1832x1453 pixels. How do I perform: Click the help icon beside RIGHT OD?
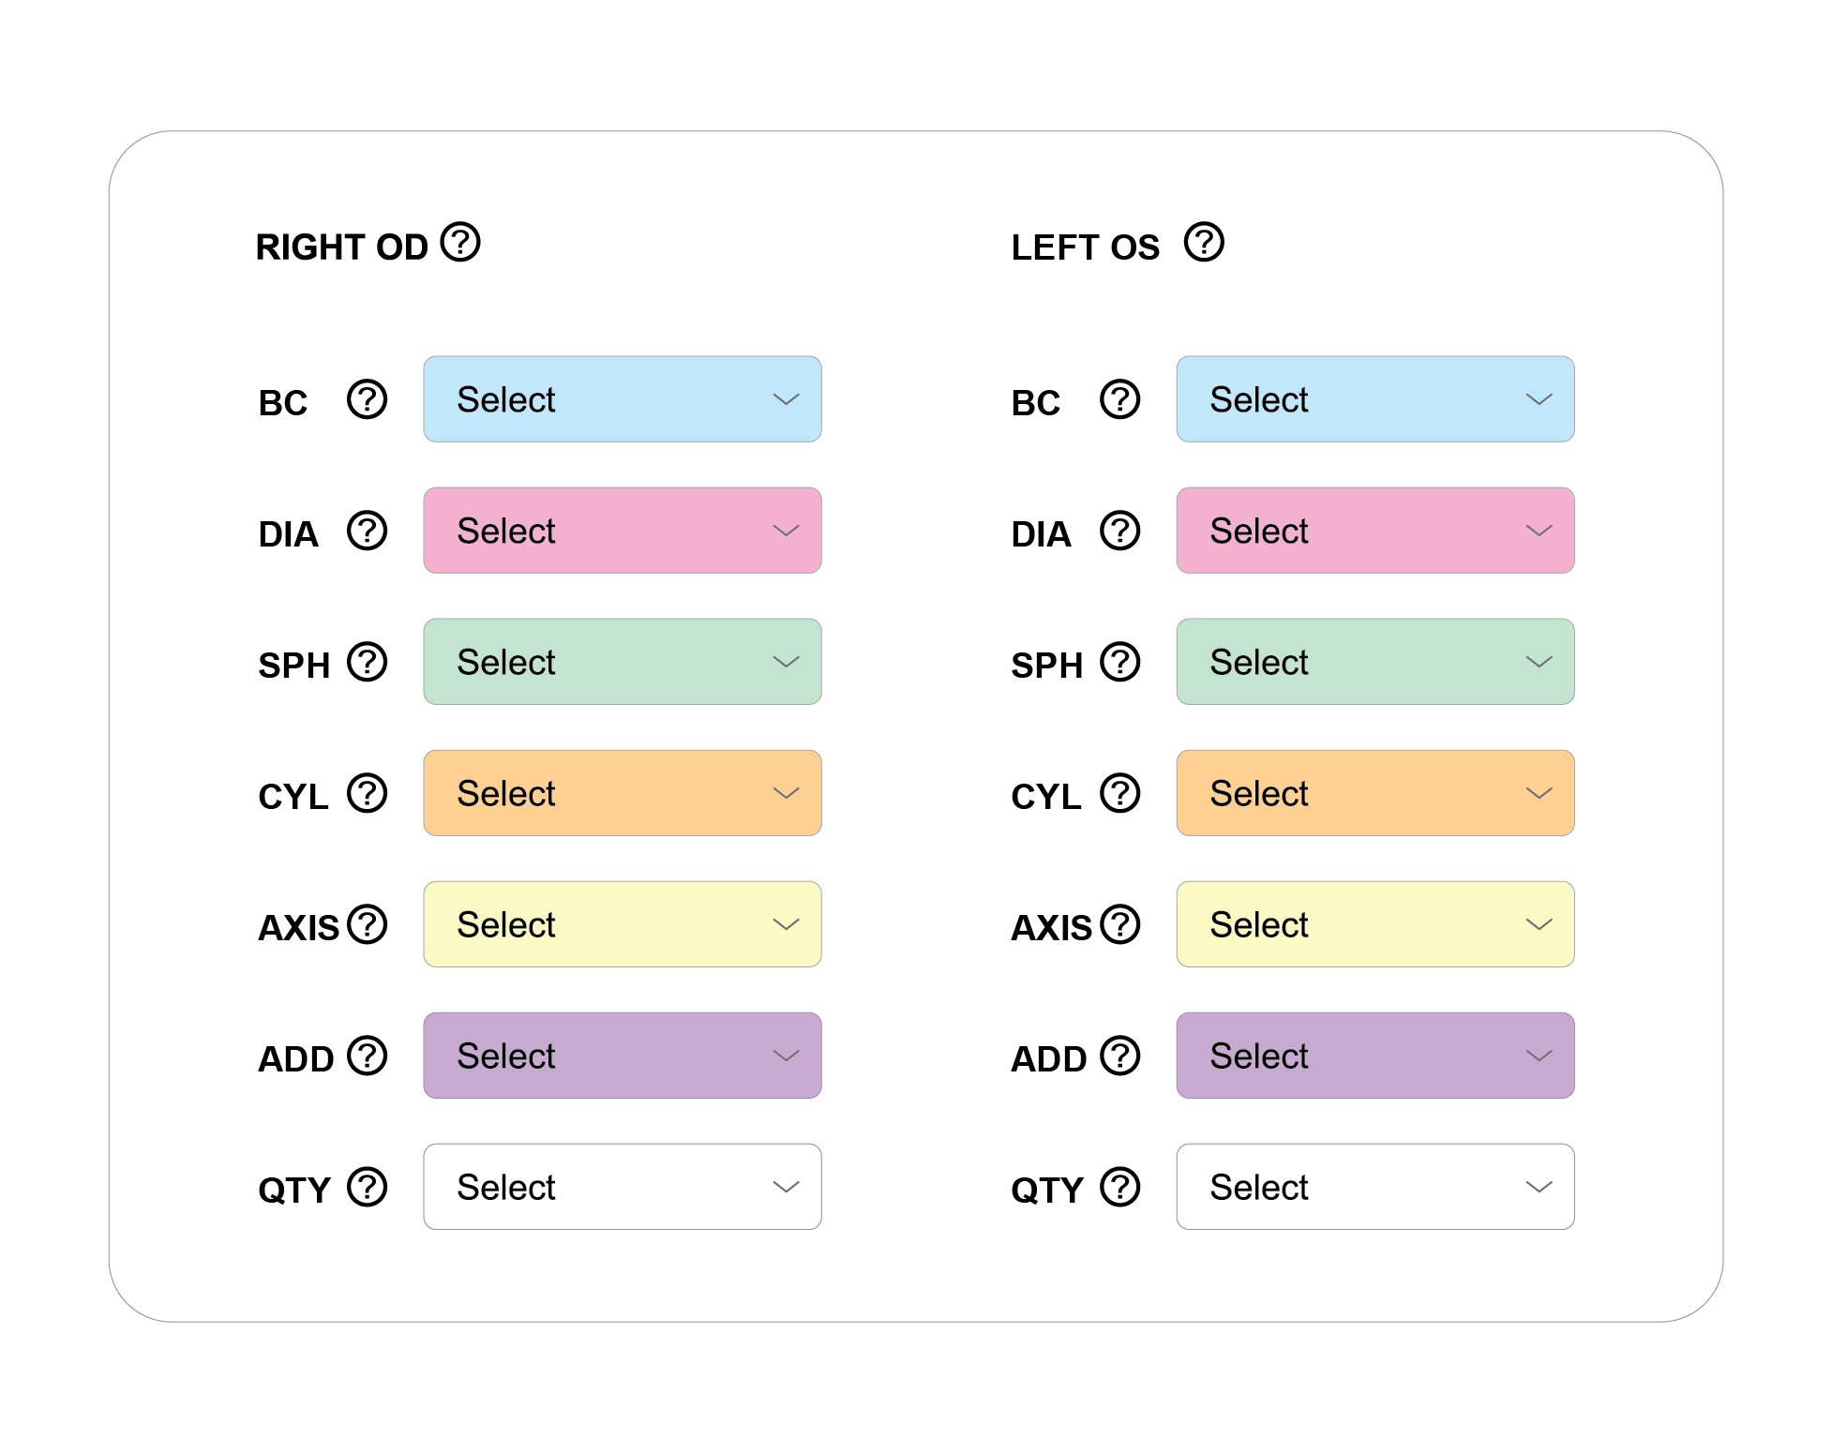click(x=460, y=242)
